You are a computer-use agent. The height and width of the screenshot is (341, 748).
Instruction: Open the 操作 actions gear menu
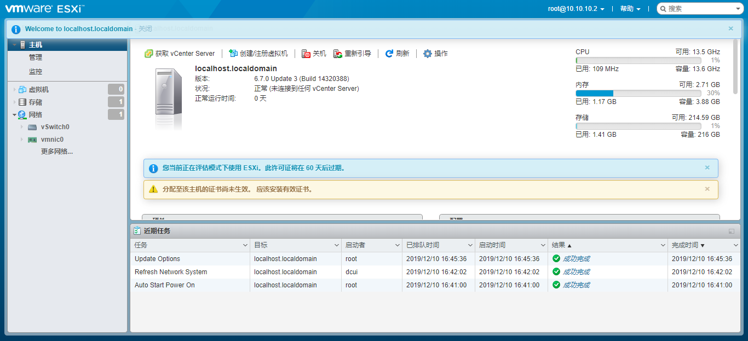click(436, 54)
